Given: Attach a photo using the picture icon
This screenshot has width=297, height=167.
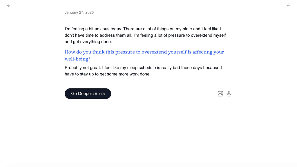Looking at the screenshot, I should pos(220,94).
